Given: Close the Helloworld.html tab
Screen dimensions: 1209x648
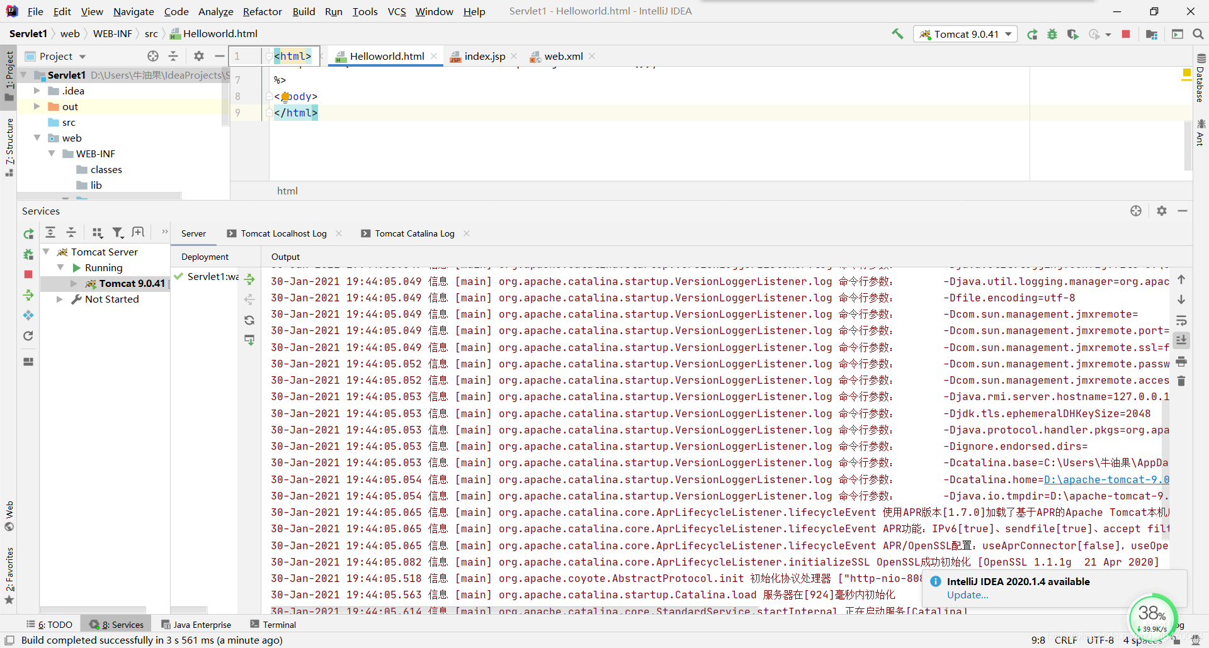Looking at the screenshot, I should (x=434, y=56).
